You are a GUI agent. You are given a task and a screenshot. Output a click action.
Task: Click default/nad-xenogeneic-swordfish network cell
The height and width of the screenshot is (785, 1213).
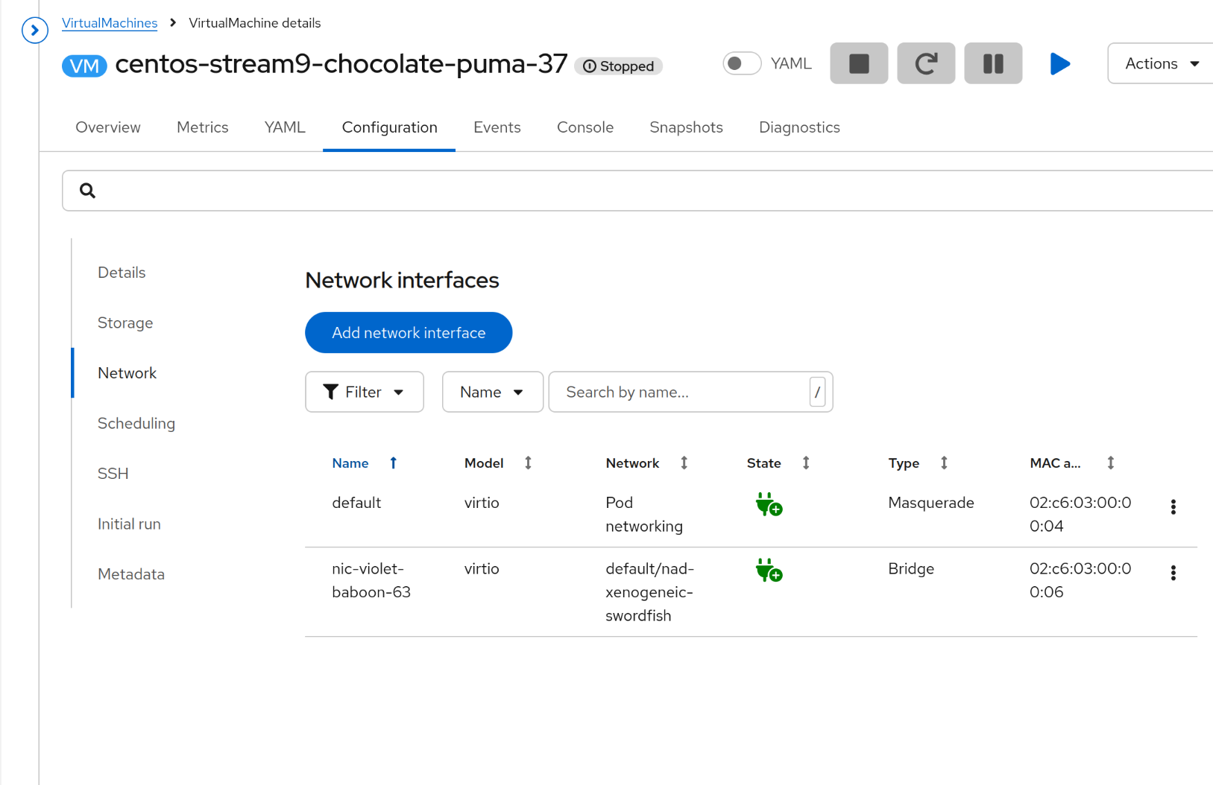pos(649,592)
